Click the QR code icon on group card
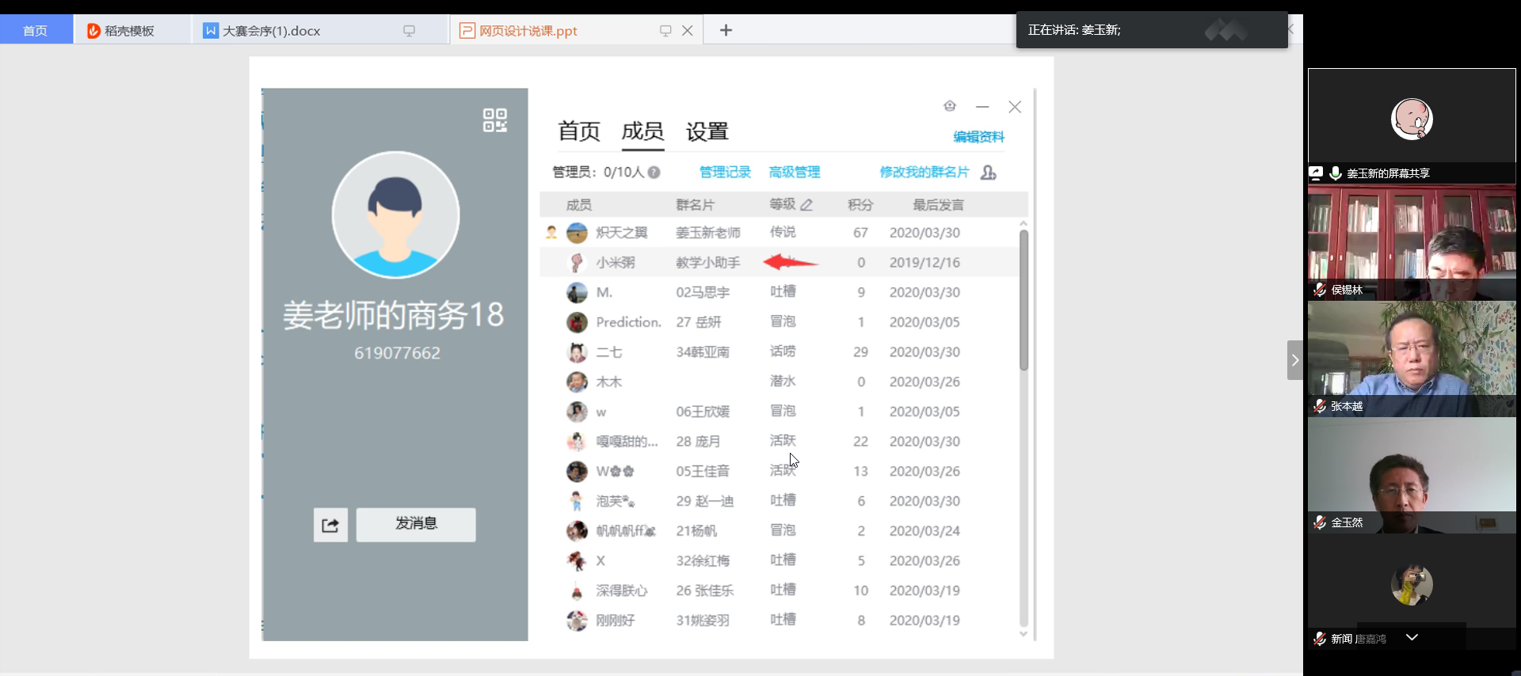Image resolution: width=1521 pixels, height=676 pixels. 495,120
